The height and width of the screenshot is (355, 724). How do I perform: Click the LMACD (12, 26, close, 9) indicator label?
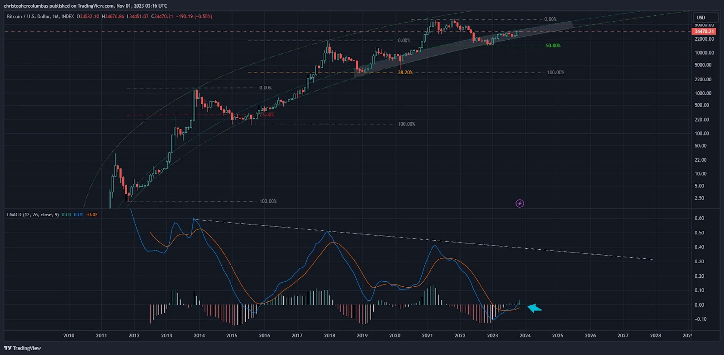[33, 215]
